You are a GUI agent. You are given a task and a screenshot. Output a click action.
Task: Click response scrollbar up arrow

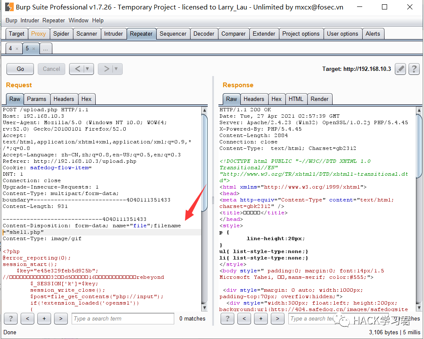(x=419, y=110)
